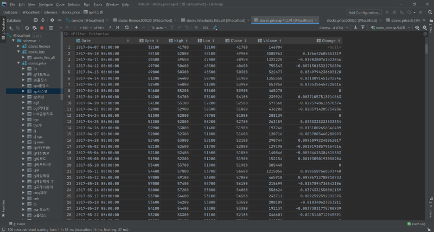Open table editor icon in Database panel toolbar
Image resolution: width=434 pixels, height=232 pixels.
pos(51,28)
